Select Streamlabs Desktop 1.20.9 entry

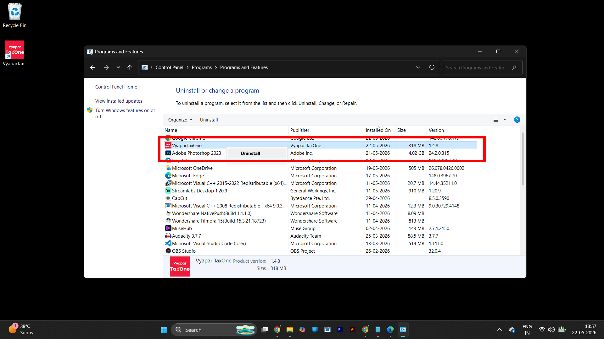(321, 191)
